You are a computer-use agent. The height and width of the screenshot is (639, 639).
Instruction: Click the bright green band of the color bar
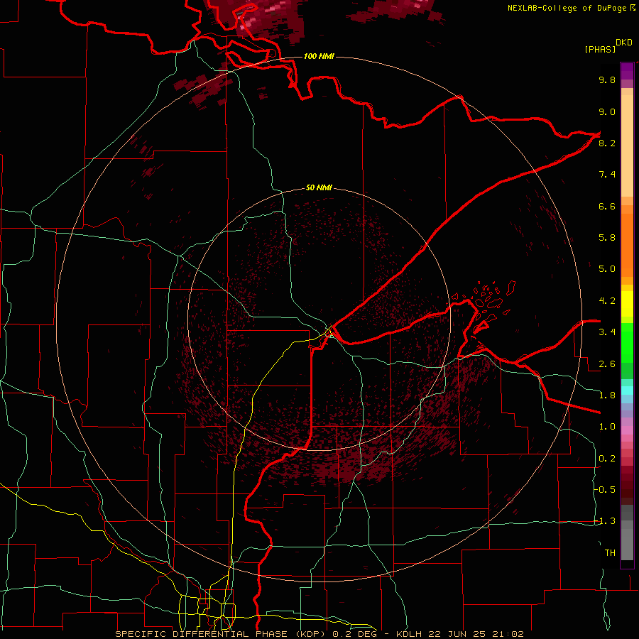coord(627,342)
